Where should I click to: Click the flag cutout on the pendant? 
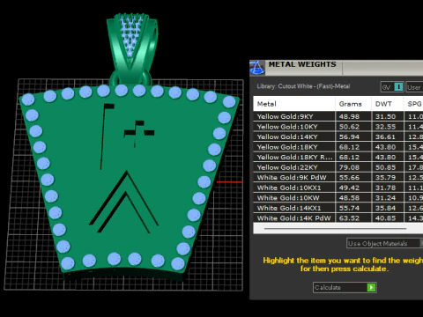[107, 136]
